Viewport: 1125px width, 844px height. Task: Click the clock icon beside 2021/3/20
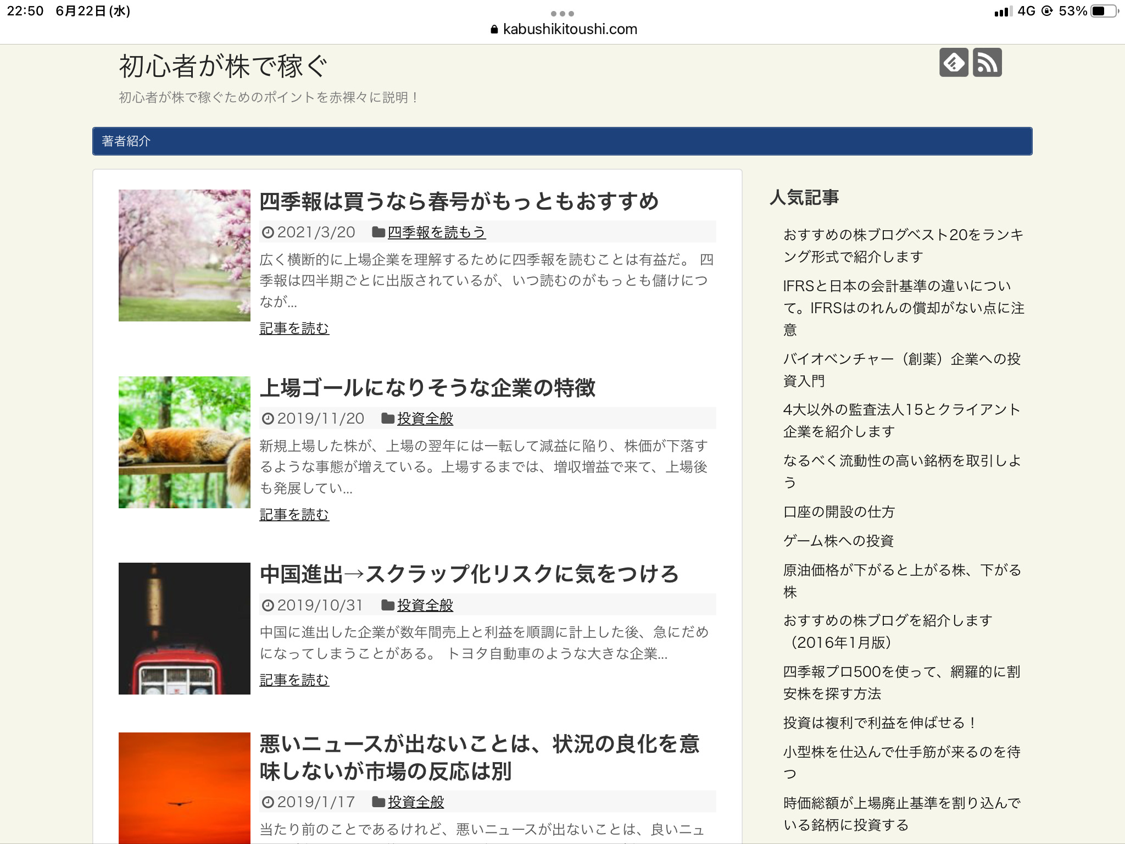pos(268,232)
